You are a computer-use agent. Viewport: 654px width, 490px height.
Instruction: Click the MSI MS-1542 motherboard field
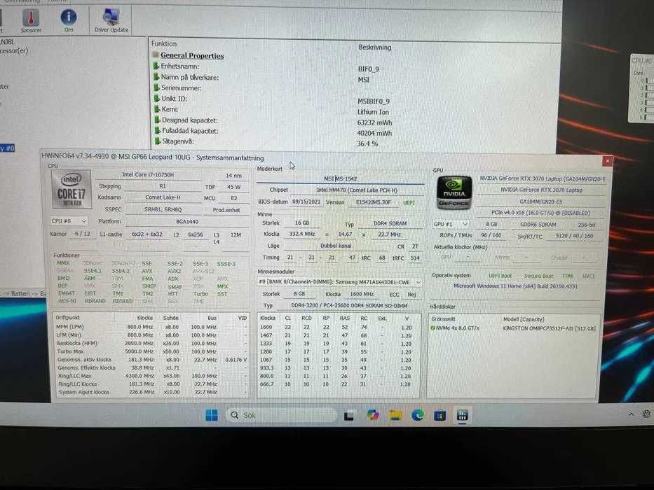[x=341, y=178]
